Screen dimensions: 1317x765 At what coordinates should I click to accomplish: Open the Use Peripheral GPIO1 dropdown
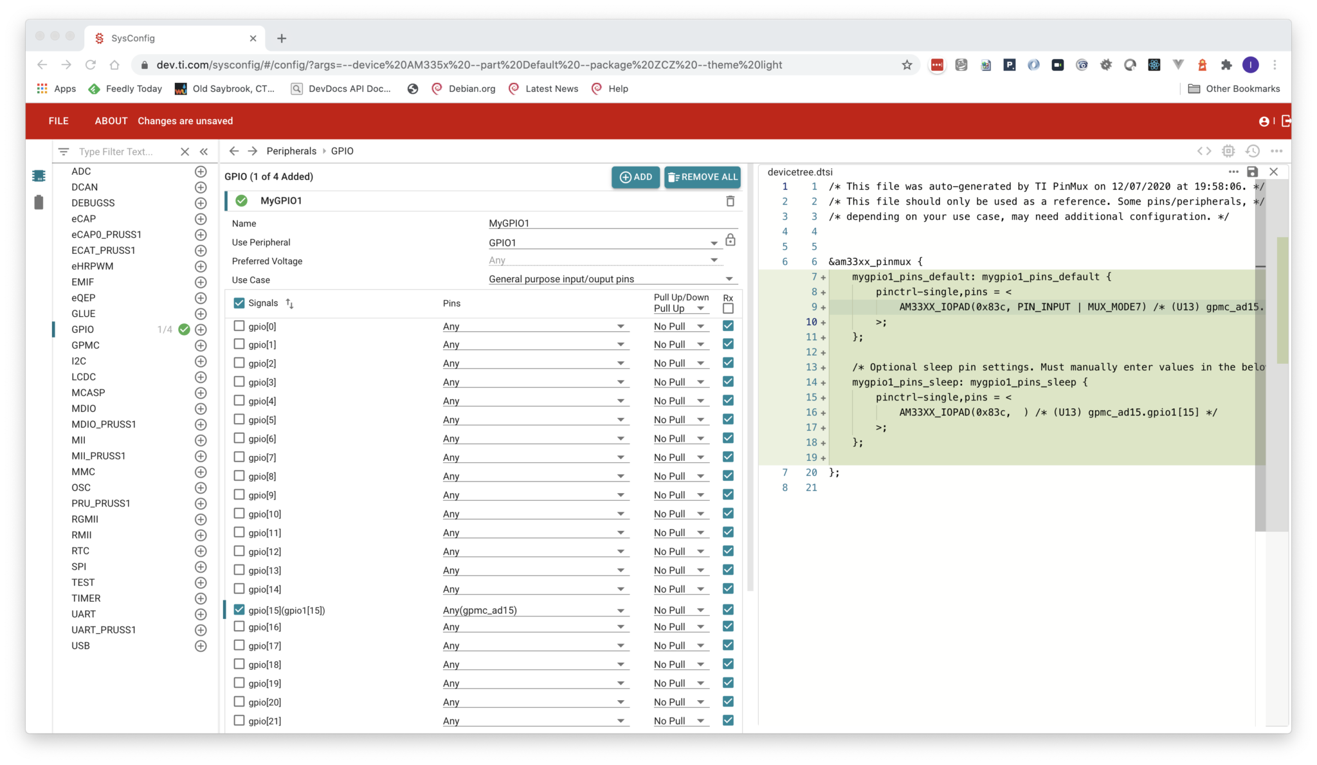(x=603, y=243)
